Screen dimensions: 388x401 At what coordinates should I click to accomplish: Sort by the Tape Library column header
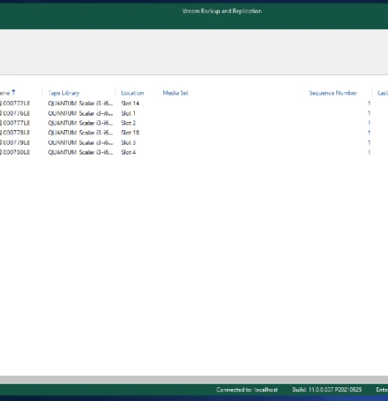coord(64,93)
